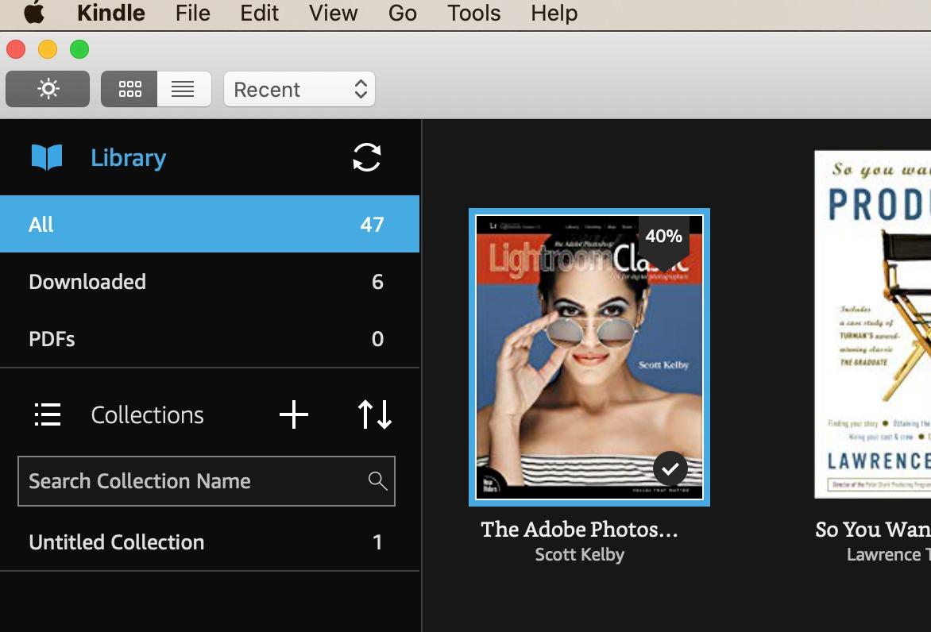This screenshot has height=632, width=931.
Task: Click the count 6 in Downloaded row
Action: [377, 282]
